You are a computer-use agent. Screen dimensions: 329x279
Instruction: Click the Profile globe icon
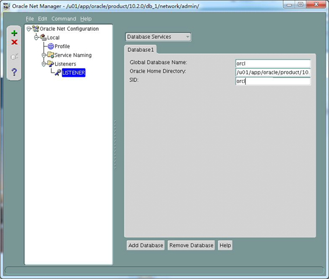[51, 46]
